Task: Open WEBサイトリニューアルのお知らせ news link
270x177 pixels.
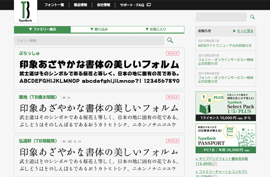Action: click(225, 46)
